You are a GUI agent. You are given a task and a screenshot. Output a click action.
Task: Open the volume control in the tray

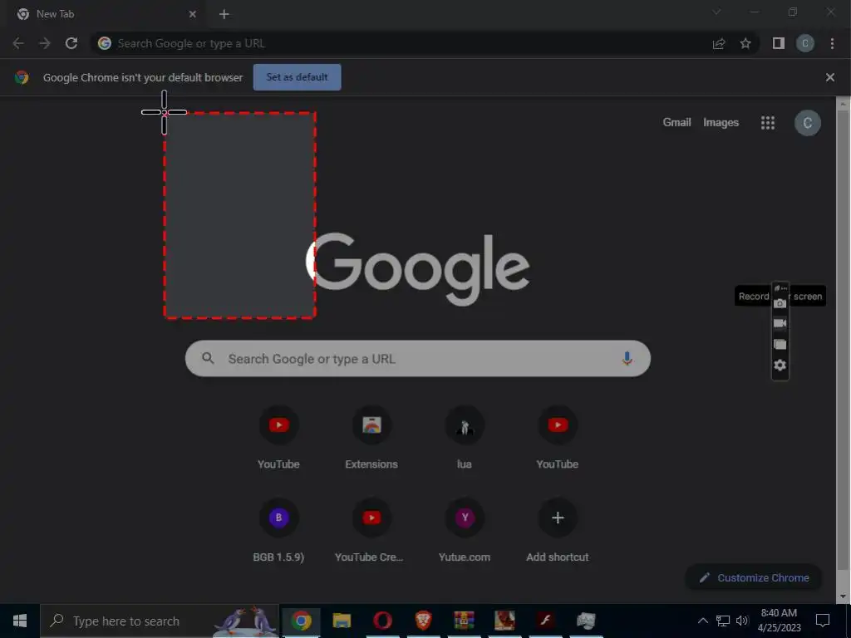[742, 621]
